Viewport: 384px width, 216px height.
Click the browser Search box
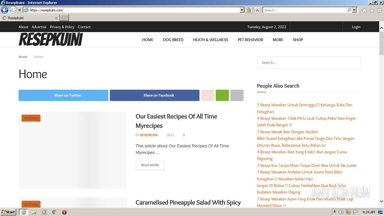305,10
